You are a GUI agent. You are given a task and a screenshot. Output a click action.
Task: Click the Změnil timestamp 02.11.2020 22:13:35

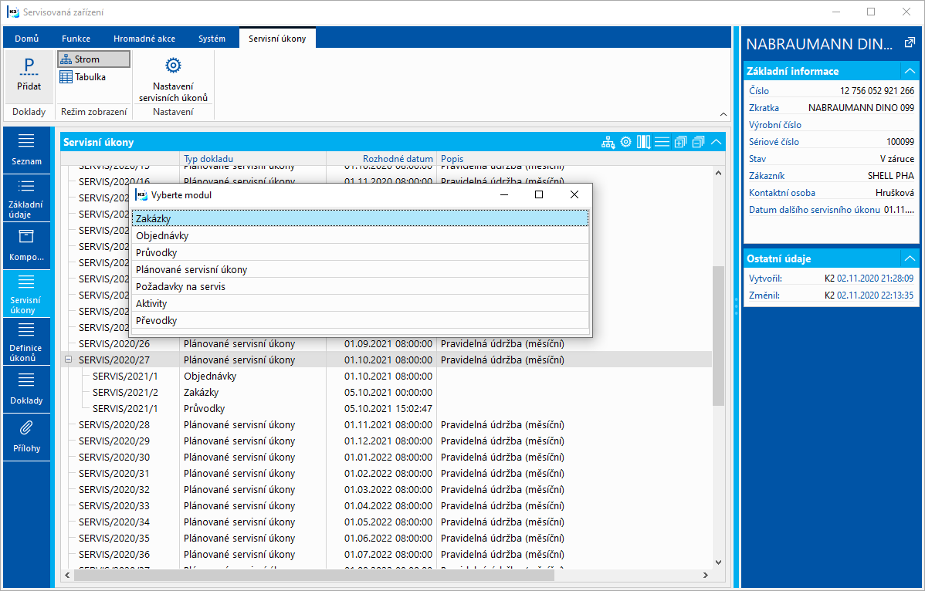[875, 295]
